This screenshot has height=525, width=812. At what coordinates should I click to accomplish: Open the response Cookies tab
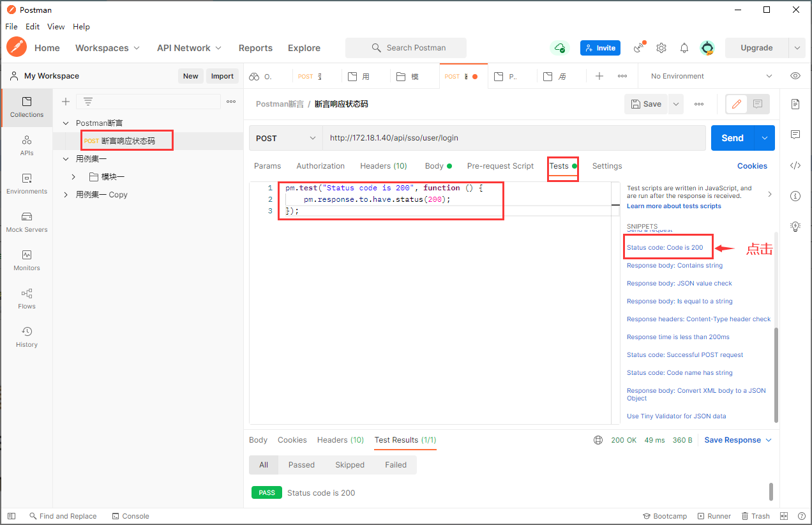(x=292, y=440)
